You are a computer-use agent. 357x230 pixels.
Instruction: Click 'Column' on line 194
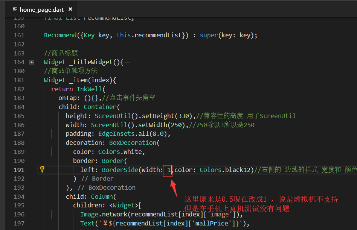[x=102, y=197]
